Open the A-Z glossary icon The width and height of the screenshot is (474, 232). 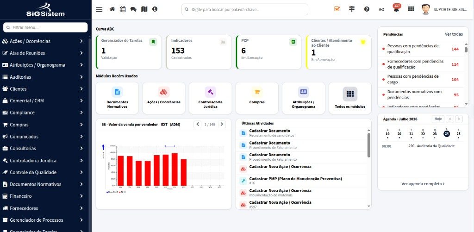click(381, 9)
